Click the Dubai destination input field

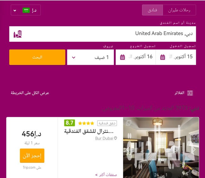point(102,34)
